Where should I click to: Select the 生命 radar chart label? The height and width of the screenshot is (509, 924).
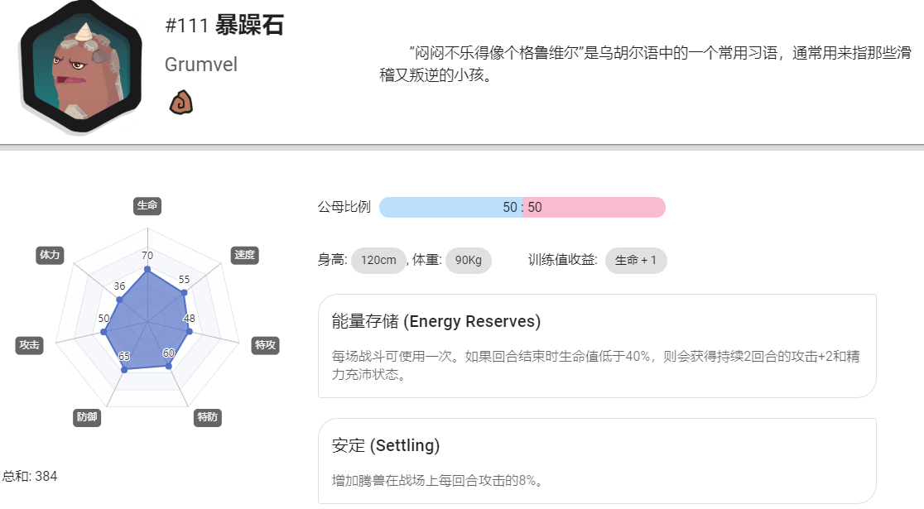tap(147, 205)
